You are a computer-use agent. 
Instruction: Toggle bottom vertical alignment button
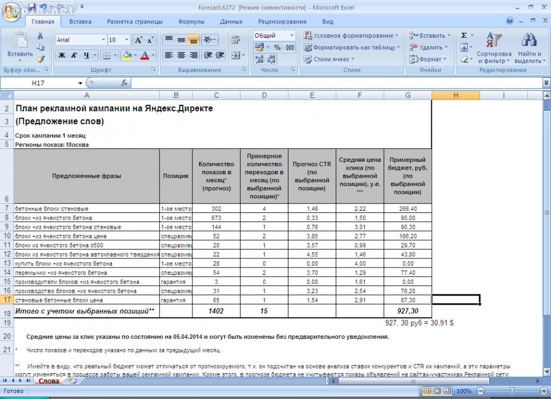tap(193, 40)
